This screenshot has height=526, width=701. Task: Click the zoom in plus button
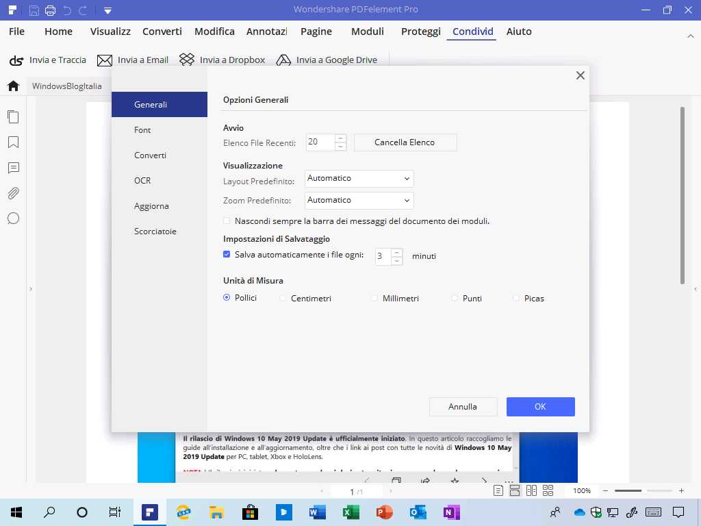pos(681,490)
